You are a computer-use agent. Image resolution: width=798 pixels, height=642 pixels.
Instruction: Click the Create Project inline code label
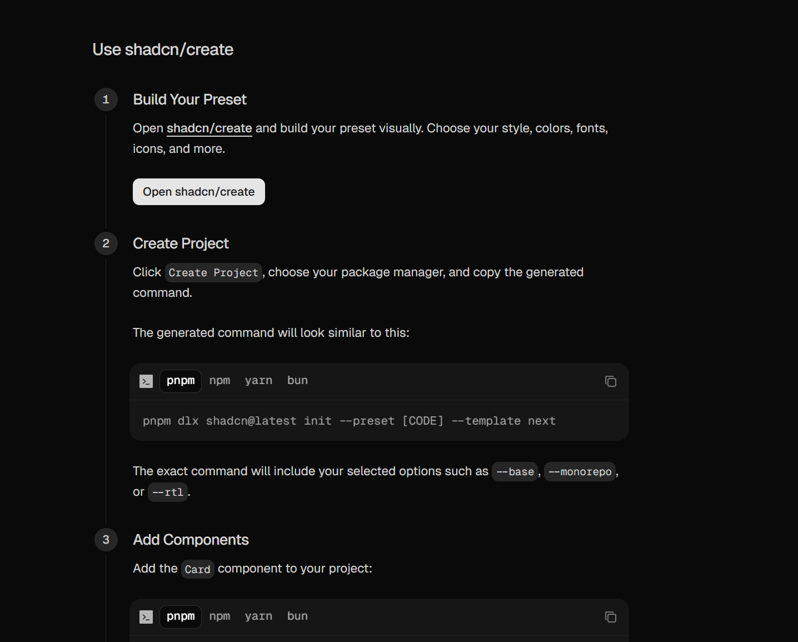point(213,272)
